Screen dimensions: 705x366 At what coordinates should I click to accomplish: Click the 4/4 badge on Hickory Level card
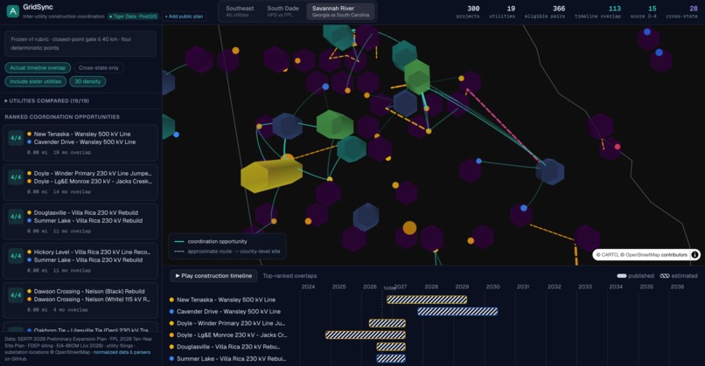(x=16, y=256)
